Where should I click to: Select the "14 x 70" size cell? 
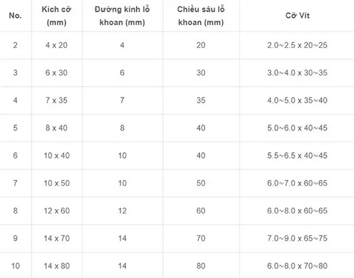point(57,239)
